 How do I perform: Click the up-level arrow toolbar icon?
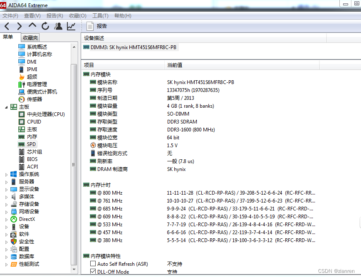(x=32, y=25)
